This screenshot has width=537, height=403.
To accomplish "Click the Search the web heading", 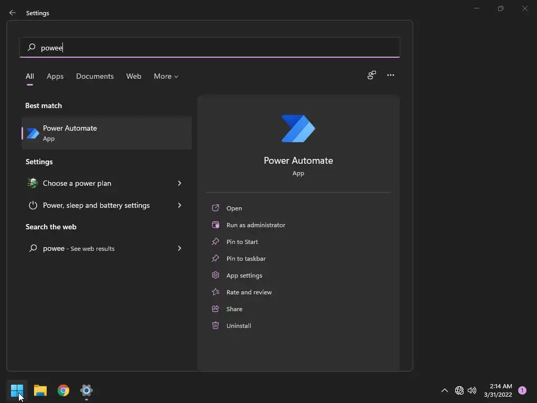I will 51,227.
